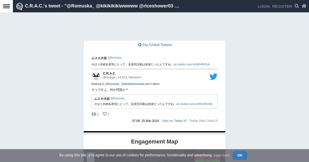Image resolution: width=309 pixels, height=162 pixels.
Task: Open View on Twitter link
Action: click(174, 121)
